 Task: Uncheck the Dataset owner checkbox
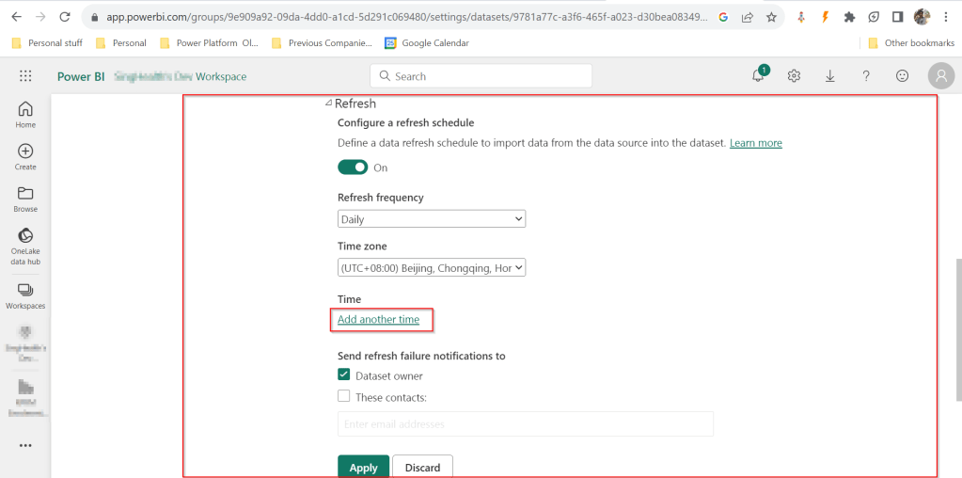click(x=344, y=375)
